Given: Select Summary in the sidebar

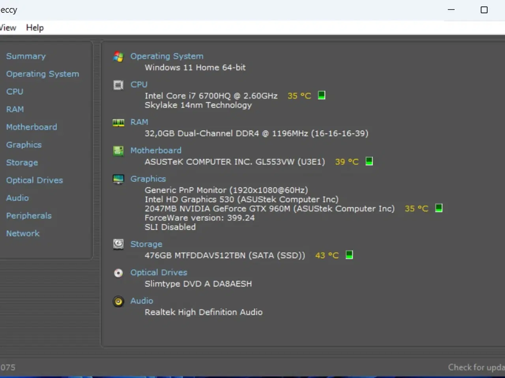Looking at the screenshot, I should 26,56.
